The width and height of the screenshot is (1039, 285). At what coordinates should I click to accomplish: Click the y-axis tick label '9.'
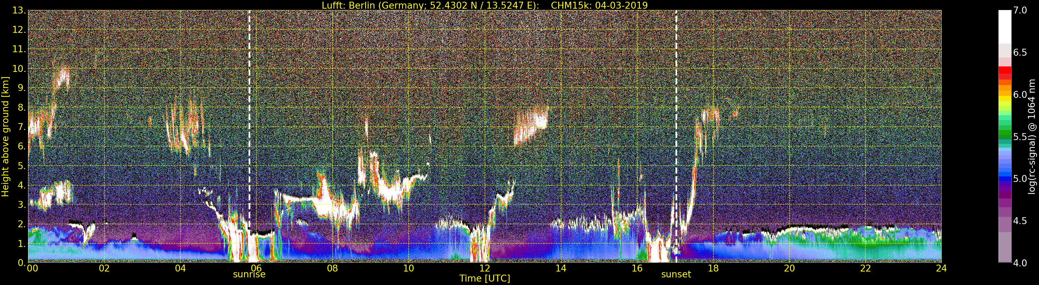[21, 88]
